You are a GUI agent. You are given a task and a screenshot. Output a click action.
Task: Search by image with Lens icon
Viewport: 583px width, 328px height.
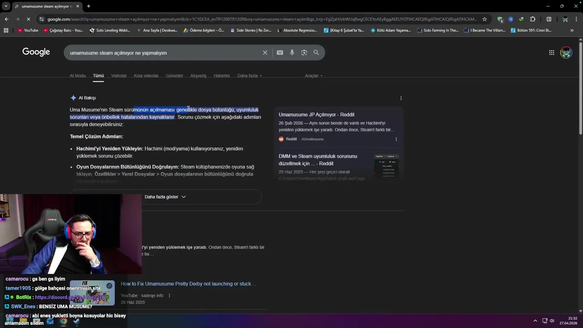pyautogui.click(x=304, y=52)
